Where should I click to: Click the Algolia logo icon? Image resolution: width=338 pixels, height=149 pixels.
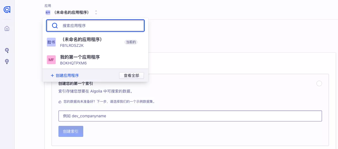pos(7,10)
